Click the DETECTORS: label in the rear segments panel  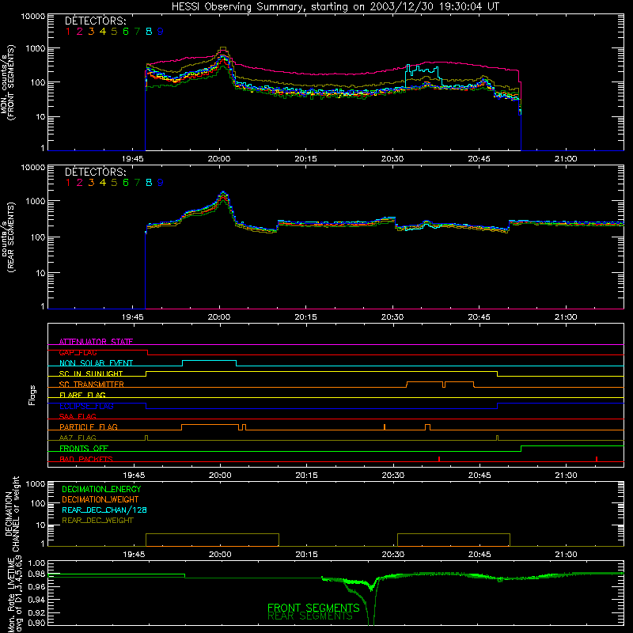(x=95, y=172)
